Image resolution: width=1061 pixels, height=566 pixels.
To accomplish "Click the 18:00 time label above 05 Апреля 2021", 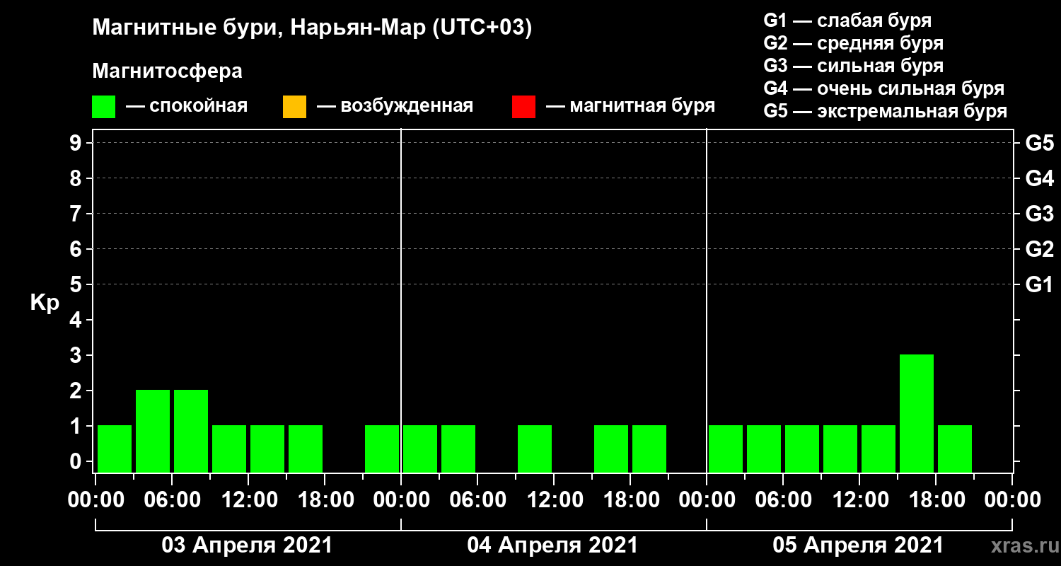I will [936, 500].
